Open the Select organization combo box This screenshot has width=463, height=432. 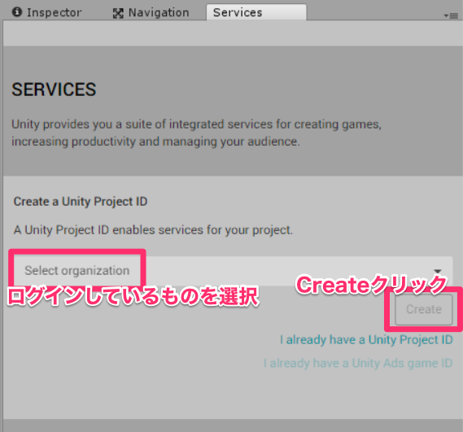pyautogui.click(x=234, y=270)
